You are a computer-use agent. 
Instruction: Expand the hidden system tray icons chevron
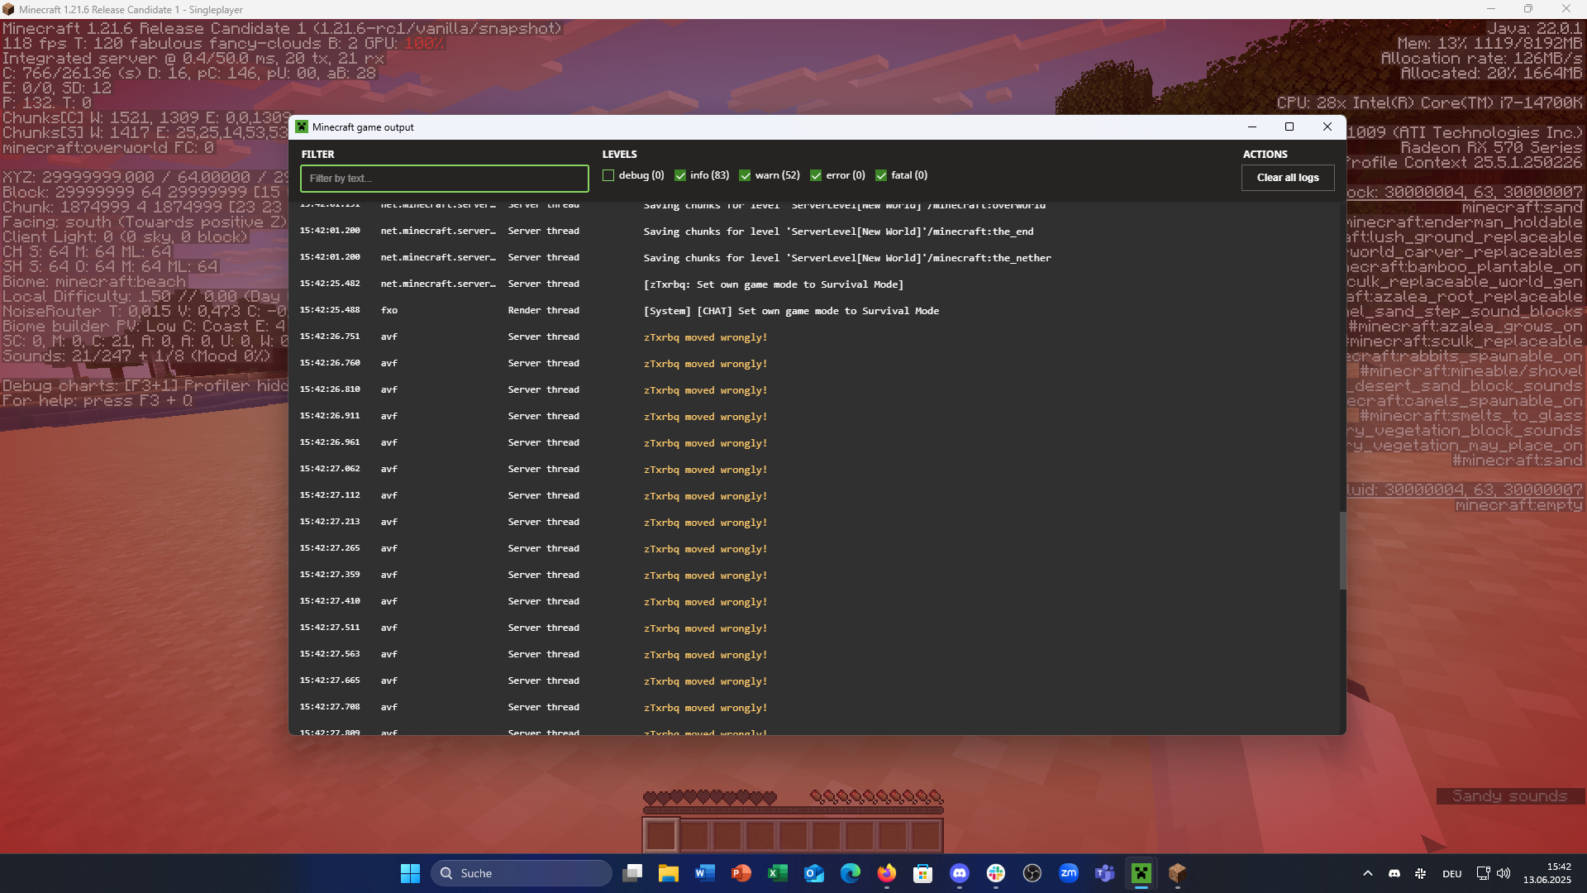click(x=1367, y=873)
